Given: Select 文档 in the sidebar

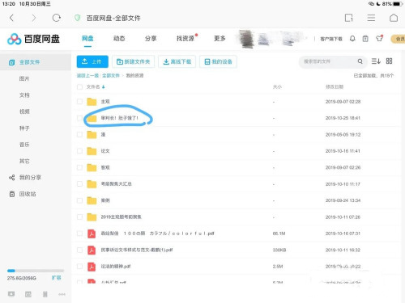Looking at the screenshot, I should (24, 95).
